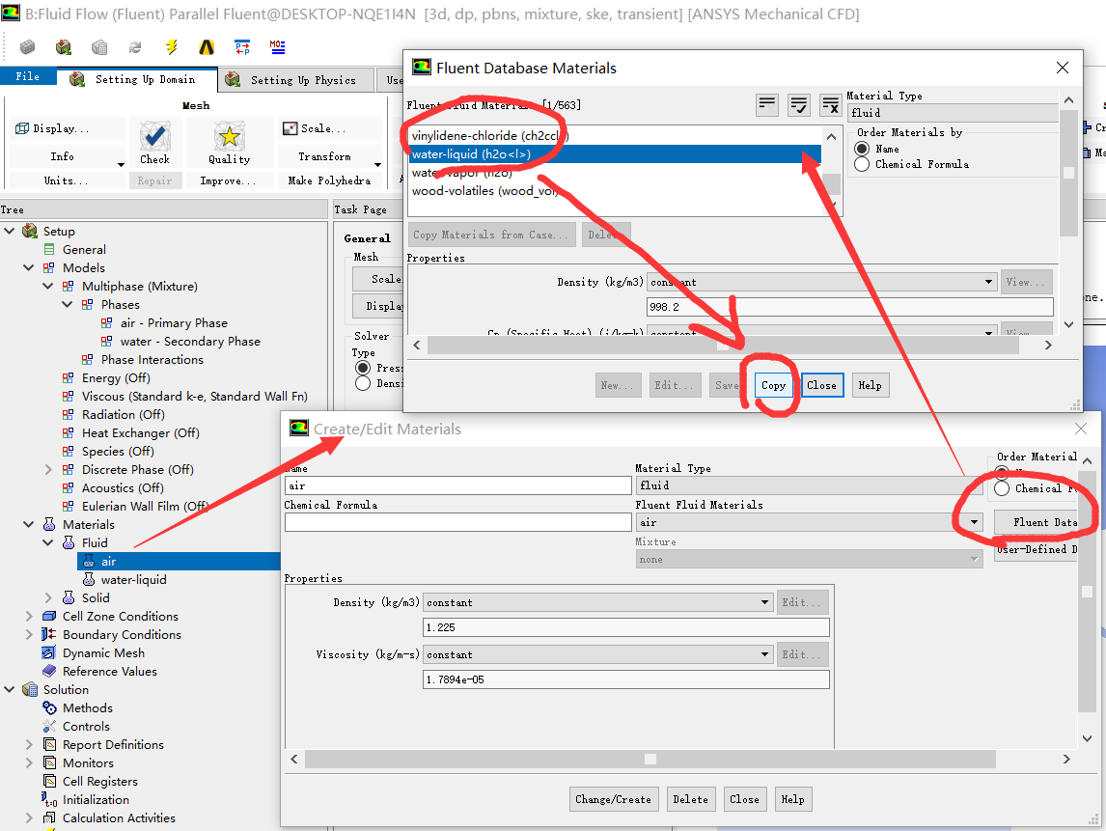The image size is (1106, 831).
Task: Click the Cell Registers tree icon
Action: coord(49,781)
